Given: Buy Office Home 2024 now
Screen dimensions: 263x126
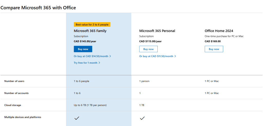Looking at the screenshot, I should click(x=214, y=49).
